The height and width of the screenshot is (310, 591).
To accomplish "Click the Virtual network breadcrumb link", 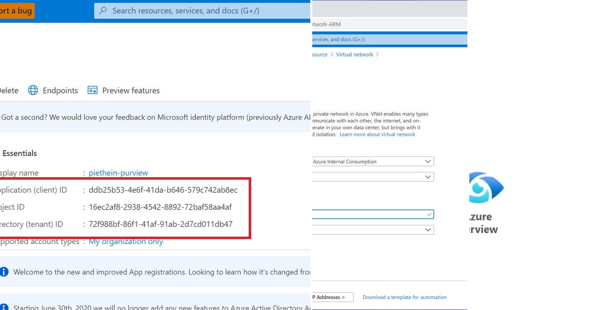I will [x=355, y=55].
